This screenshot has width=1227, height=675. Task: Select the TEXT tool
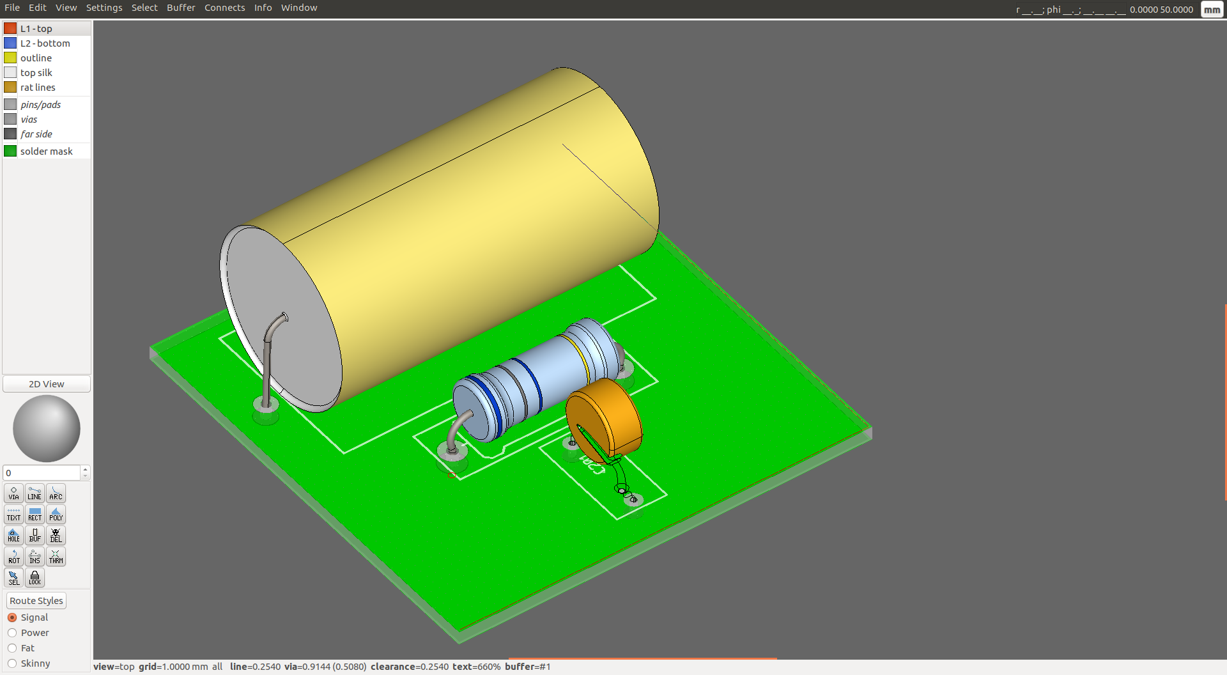13,515
